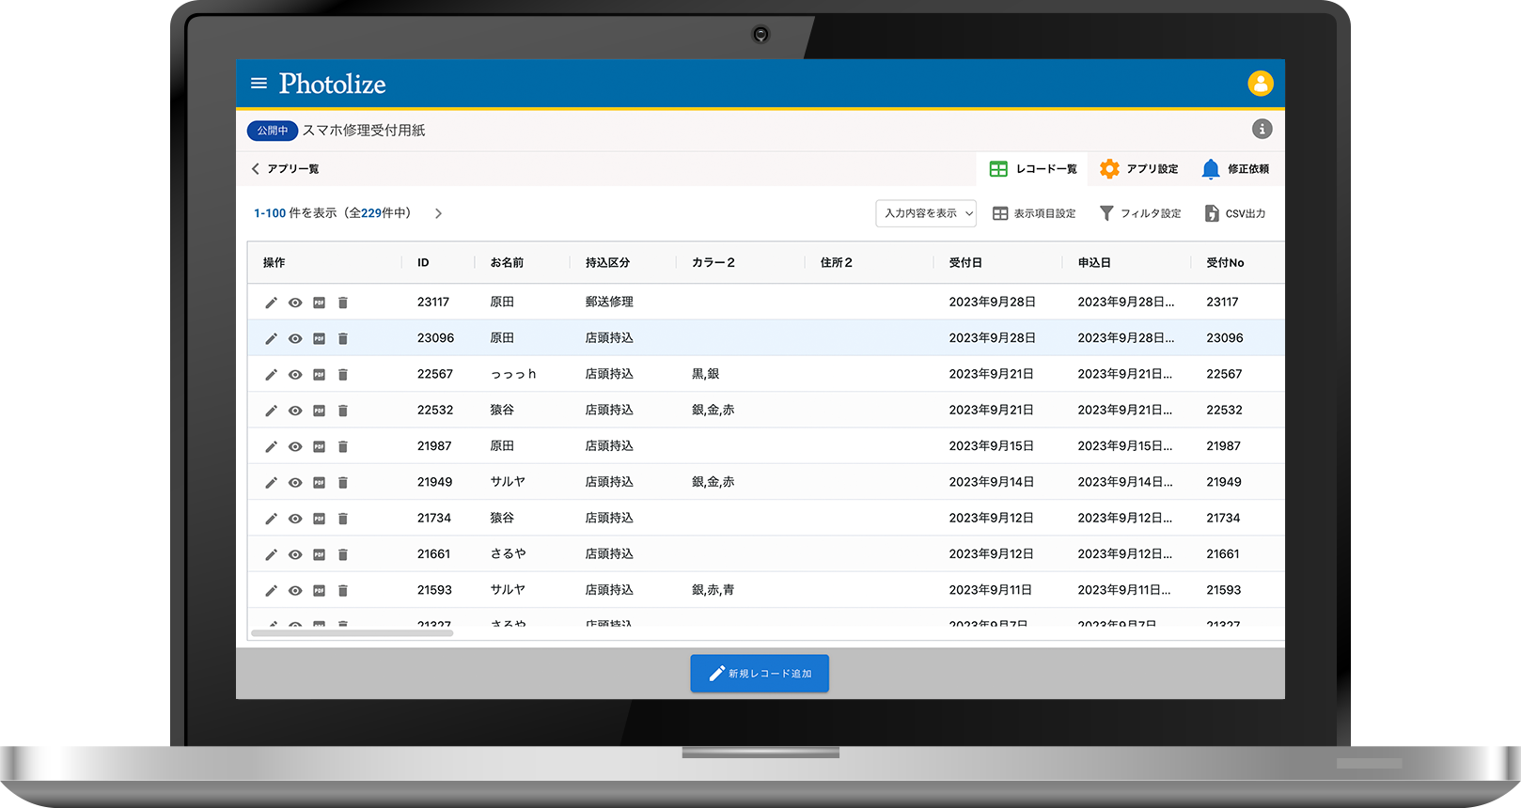
Task: View record 21949 with eye icon
Action: coord(295,483)
